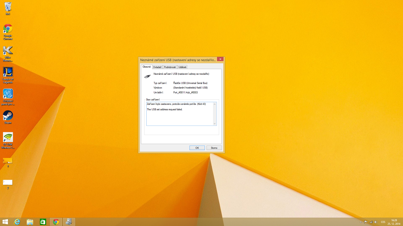Image resolution: width=403 pixels, height=226 pixels.
Task: Close the USB device properties dialog
Action: pos(220,59)
